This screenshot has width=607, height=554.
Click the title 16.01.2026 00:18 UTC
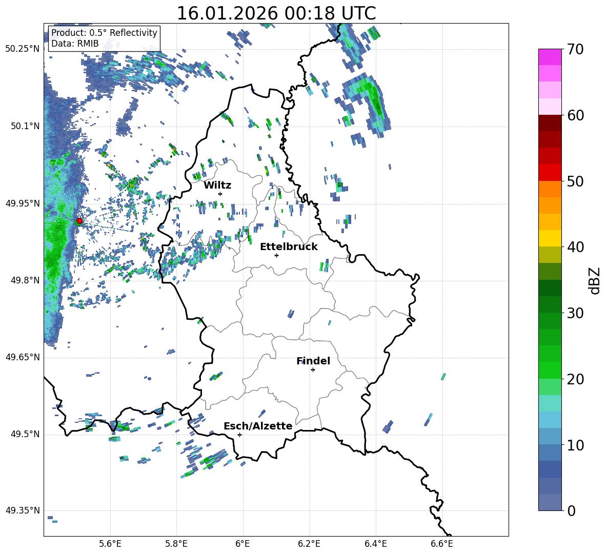point(276,13)
